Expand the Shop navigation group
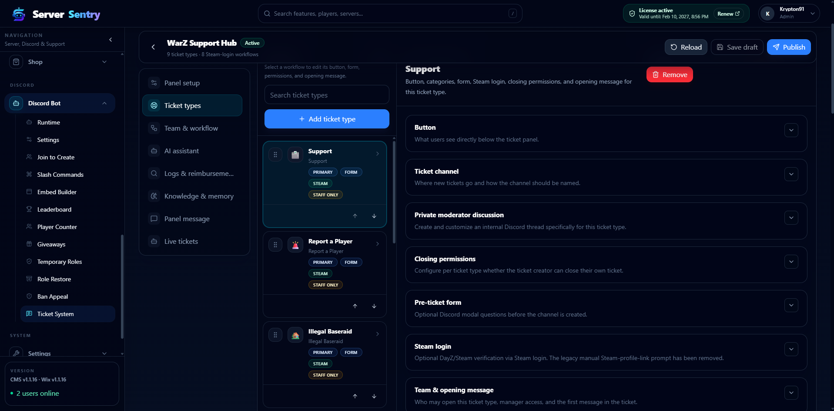 click(x=60, y=62)
